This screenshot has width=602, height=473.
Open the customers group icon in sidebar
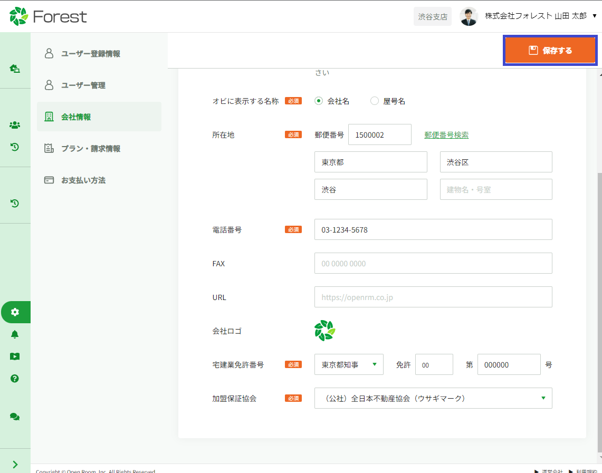(x=15, y=125)
